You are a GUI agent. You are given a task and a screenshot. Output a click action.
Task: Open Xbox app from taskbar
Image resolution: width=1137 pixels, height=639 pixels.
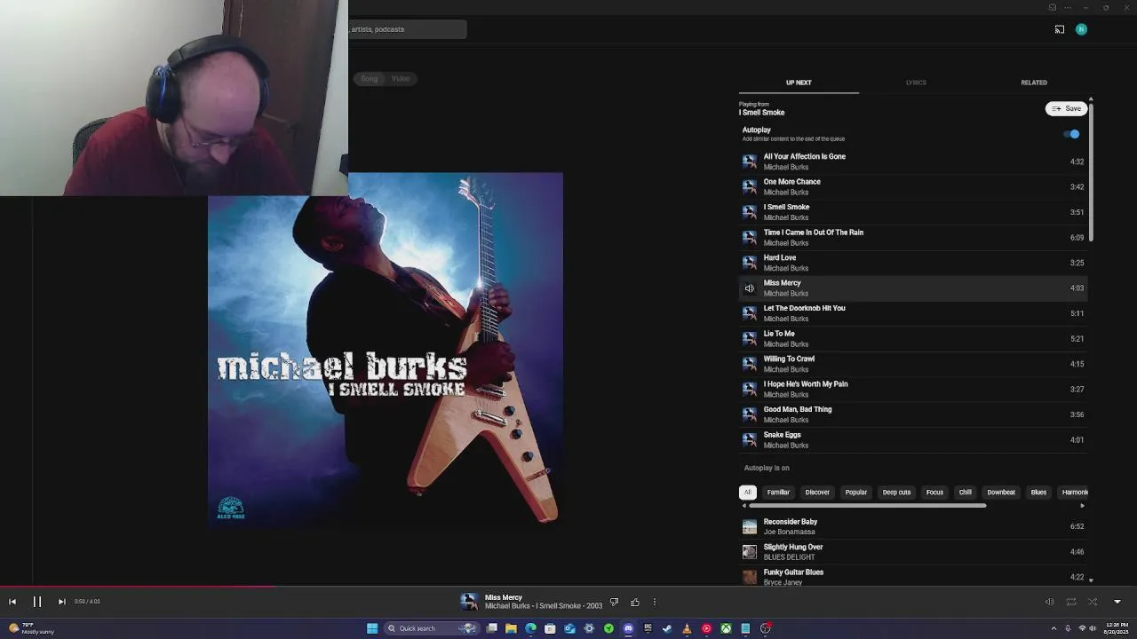[726, 628]
